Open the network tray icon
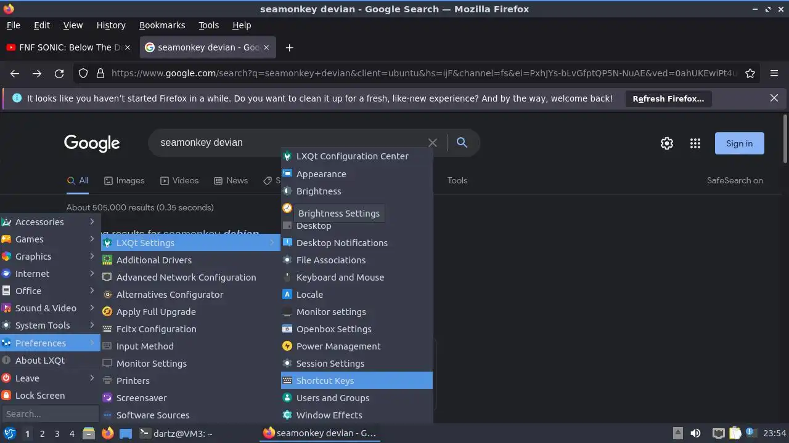The height and width of the screenshot is (443, 789). point(718,433)
